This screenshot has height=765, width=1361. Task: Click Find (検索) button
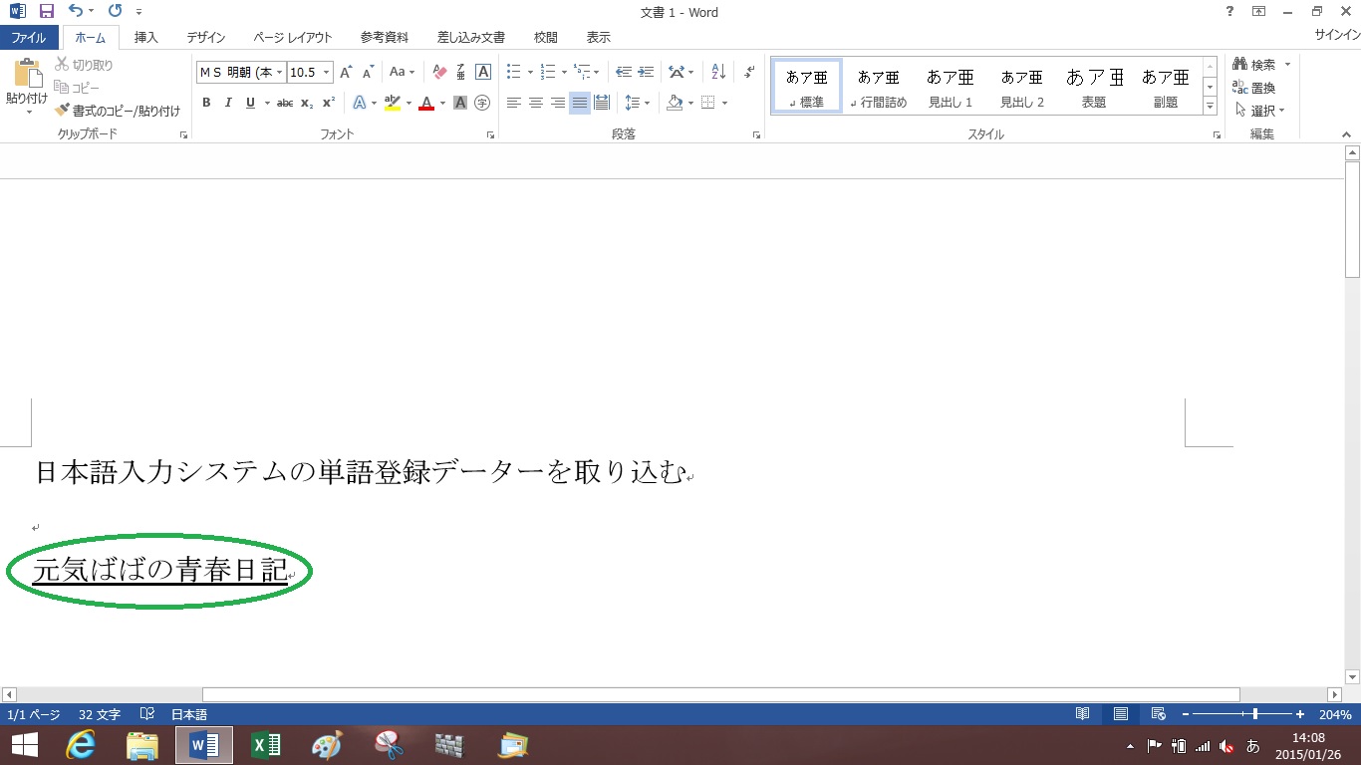[x=1253, y=65]
